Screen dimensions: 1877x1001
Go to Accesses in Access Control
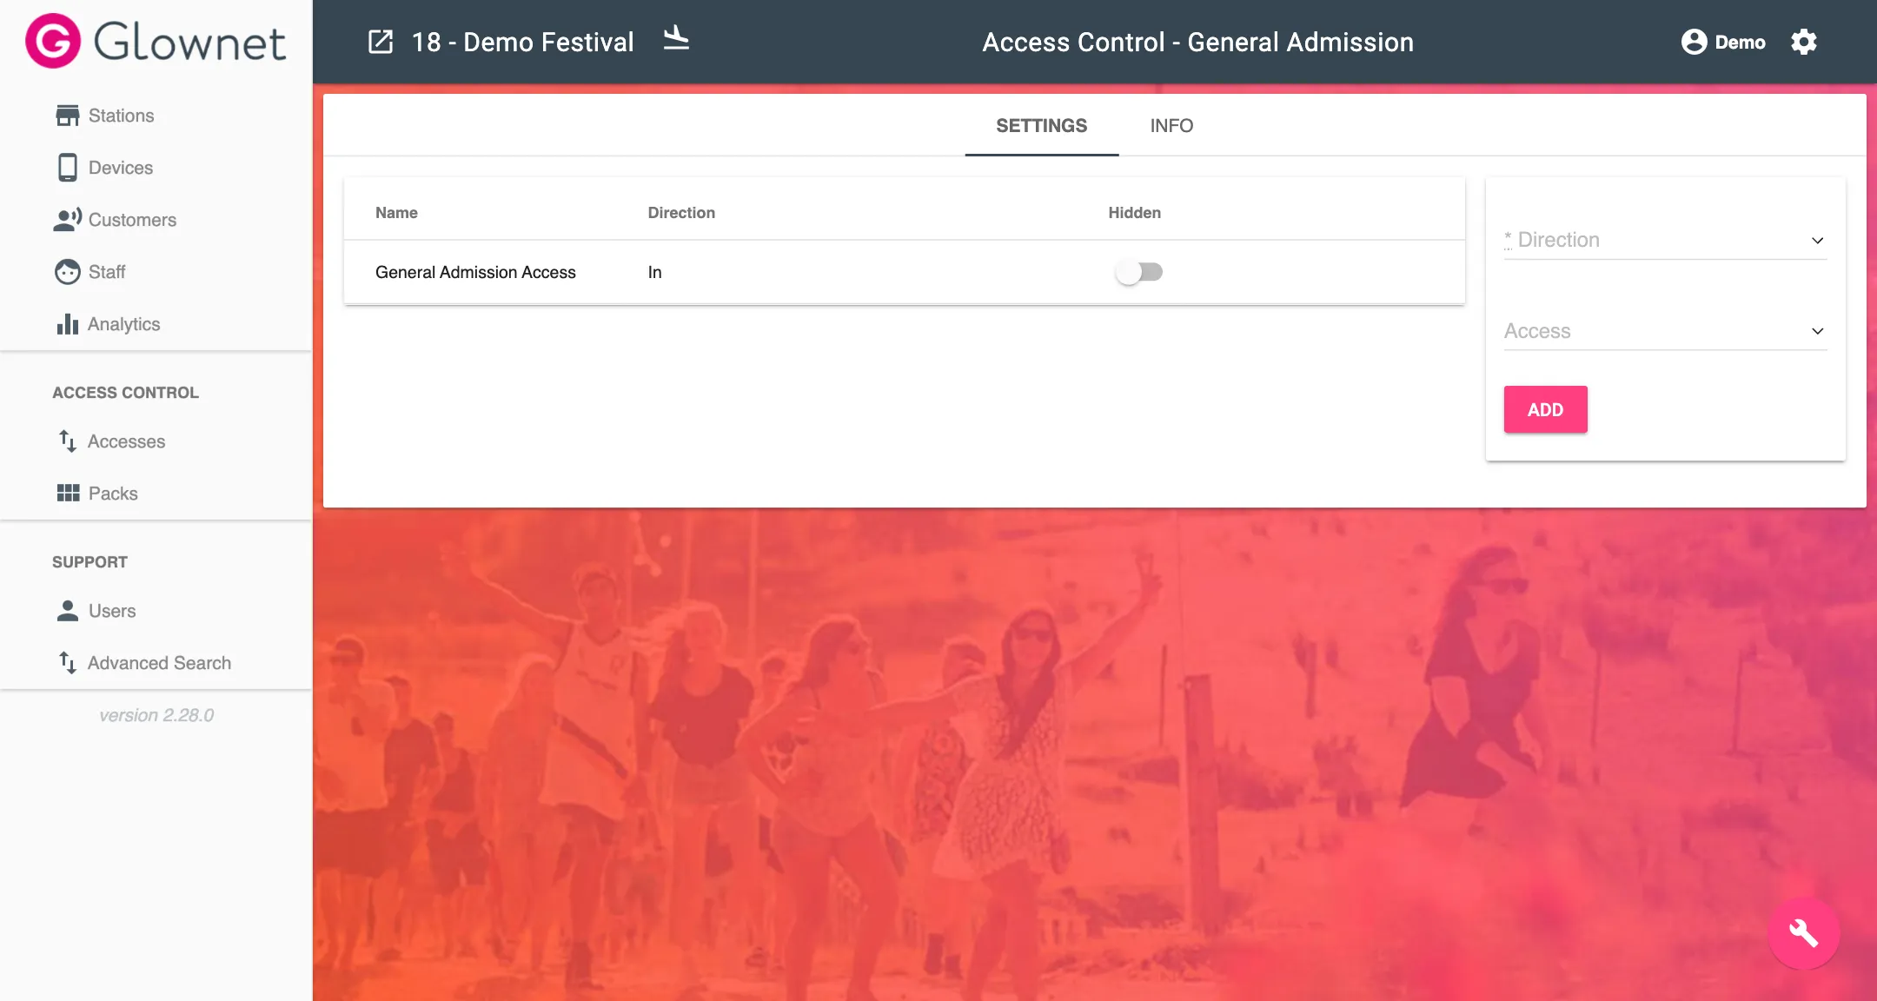tap(126, 441)
